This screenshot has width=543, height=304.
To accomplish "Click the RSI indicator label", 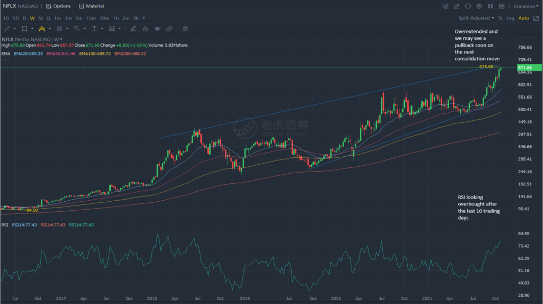I will tap(5, 225).
